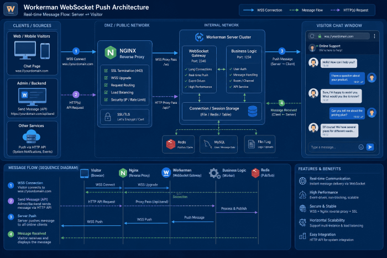Click the 'Of course! We have several plans' chat bubble

tap(339, 130)
